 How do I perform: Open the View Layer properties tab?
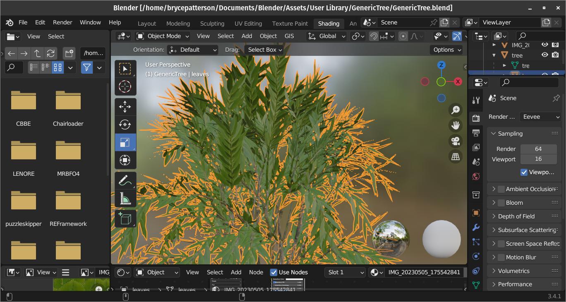click(476, 147)
